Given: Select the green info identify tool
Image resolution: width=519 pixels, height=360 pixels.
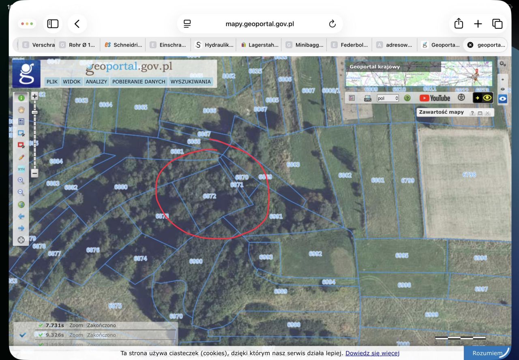Looking at the screenshot, I should (21, 98).
